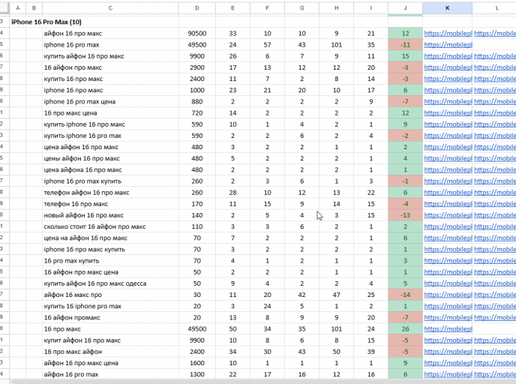Select the value 720 in column D
516x384 pixels.
[x=196, y=112]
